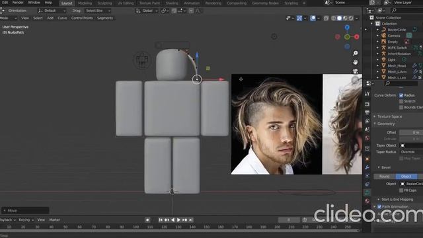Jump to the last frame button
Screen dimensions: 423x238
pyautogui.click(x=191, y=220)
